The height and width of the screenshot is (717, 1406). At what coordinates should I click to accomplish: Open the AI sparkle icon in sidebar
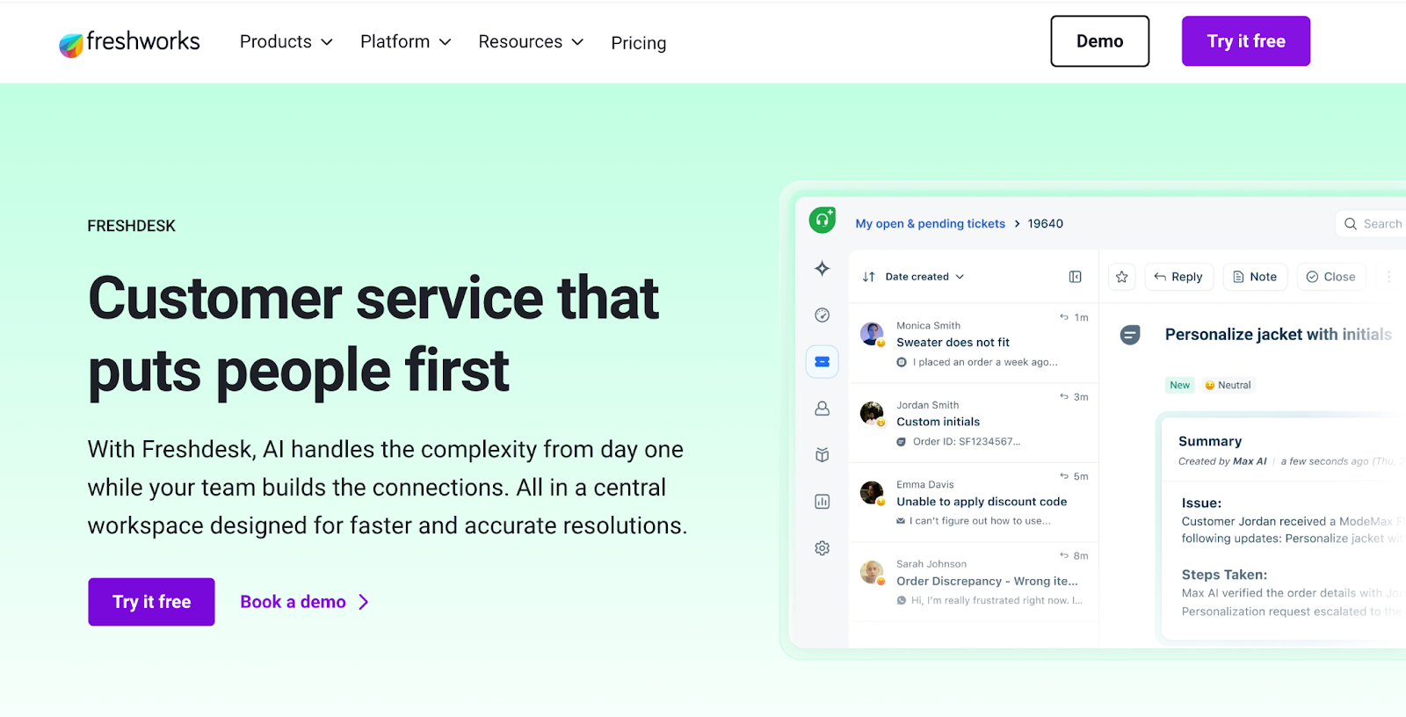click(823, 269)
